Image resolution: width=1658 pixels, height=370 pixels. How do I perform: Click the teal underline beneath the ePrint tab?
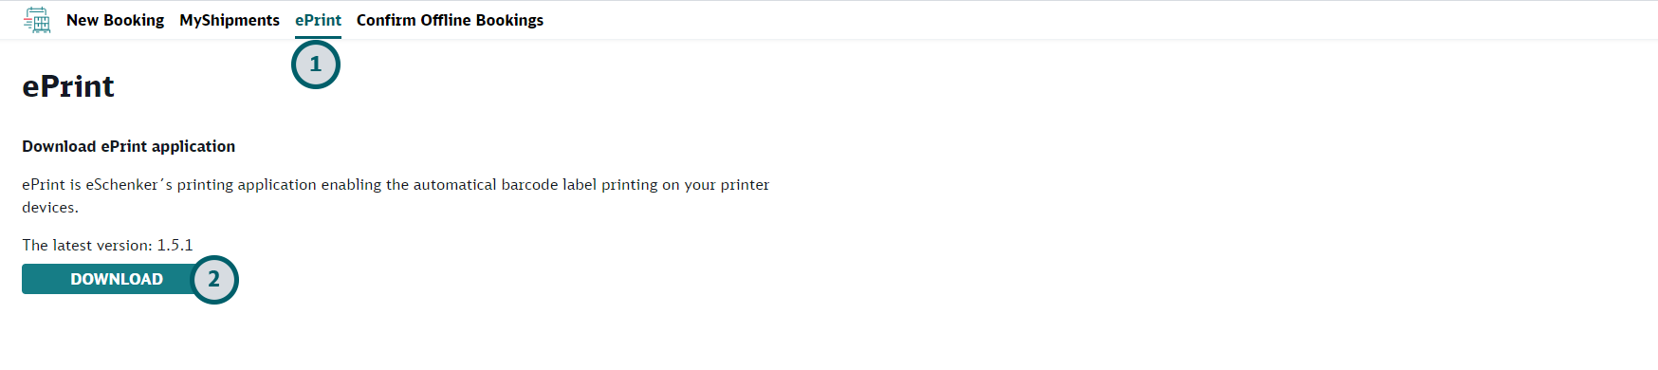pyautogui.click(x=318, y=37)
